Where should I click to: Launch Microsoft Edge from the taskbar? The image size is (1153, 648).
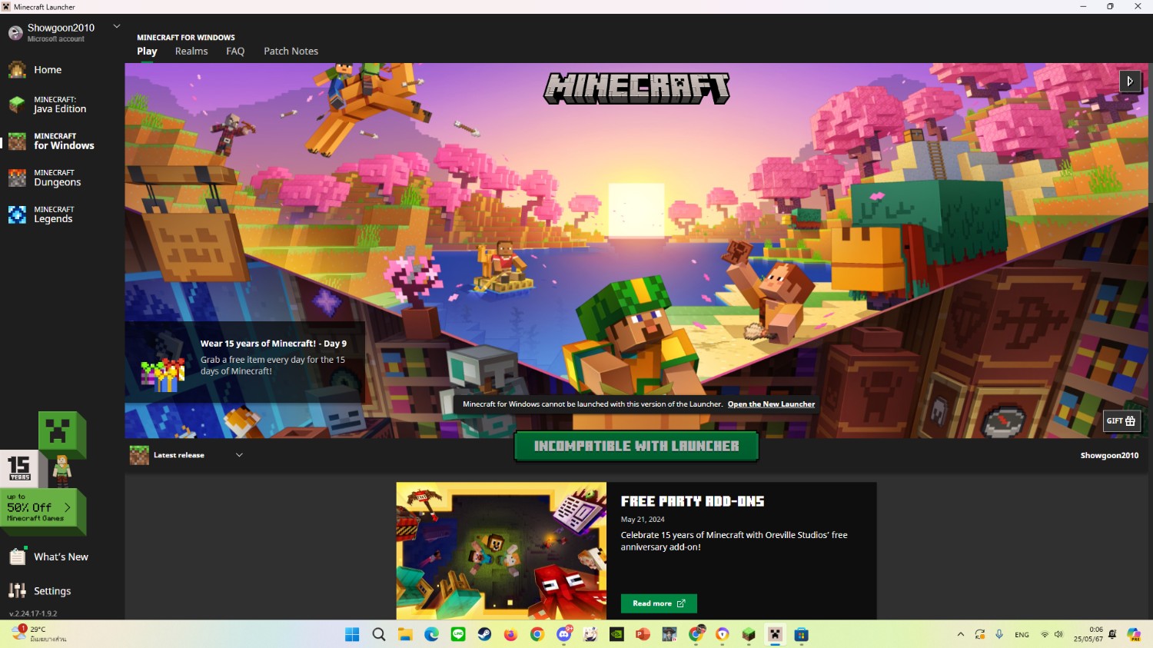[x=431, y=634]
